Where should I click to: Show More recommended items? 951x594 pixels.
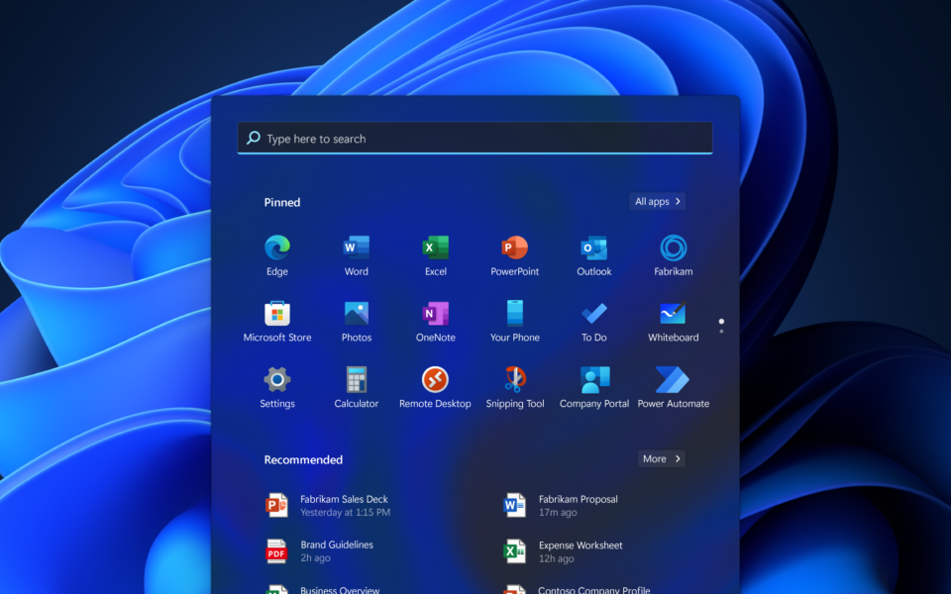click(x=662, y=459)
